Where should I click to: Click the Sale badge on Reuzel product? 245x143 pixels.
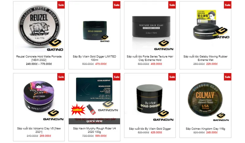[61, 5]
